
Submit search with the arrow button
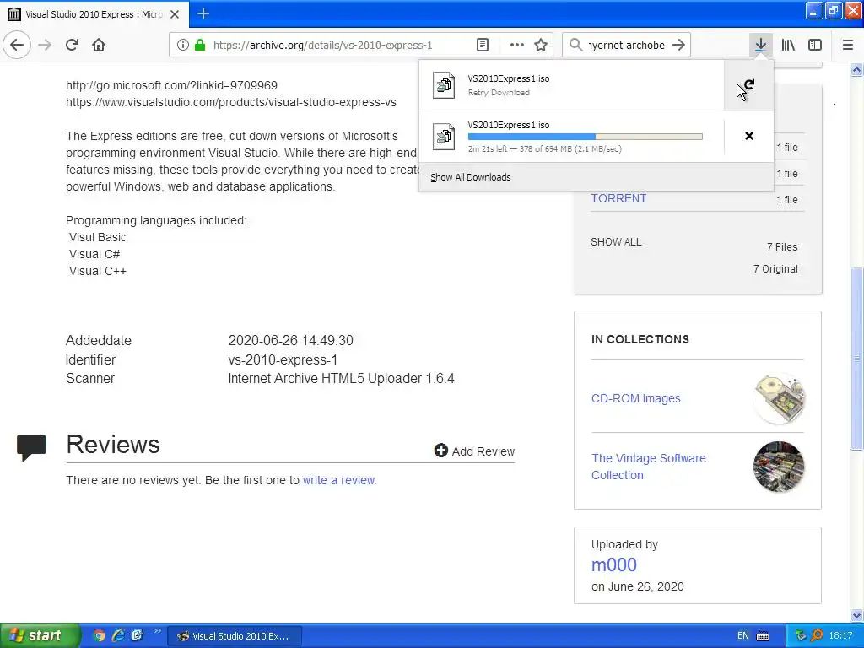(678, 45)
